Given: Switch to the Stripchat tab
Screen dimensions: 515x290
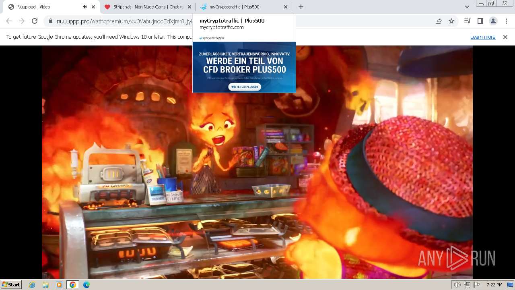Looking at the screenshot, I should [x=147, y=7].
